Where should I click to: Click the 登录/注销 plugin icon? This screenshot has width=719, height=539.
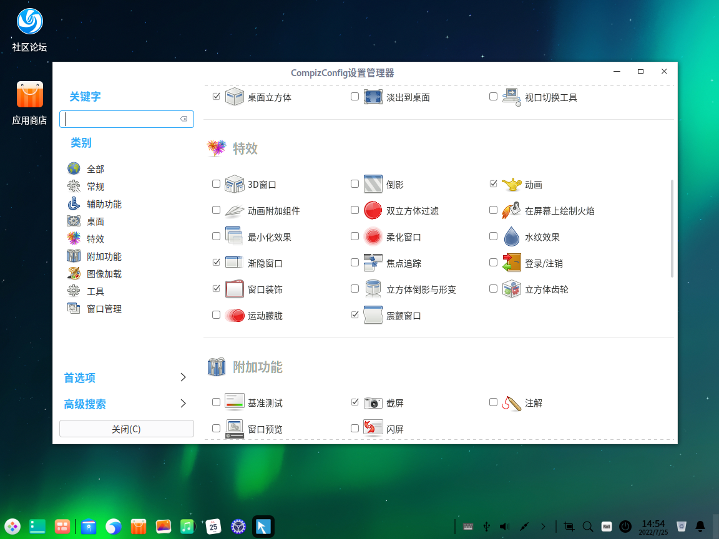pos(511,263)
